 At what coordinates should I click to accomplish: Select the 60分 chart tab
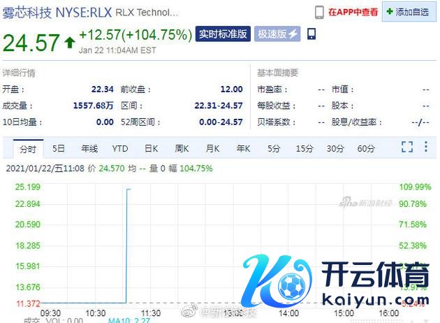tap(366, 149)
